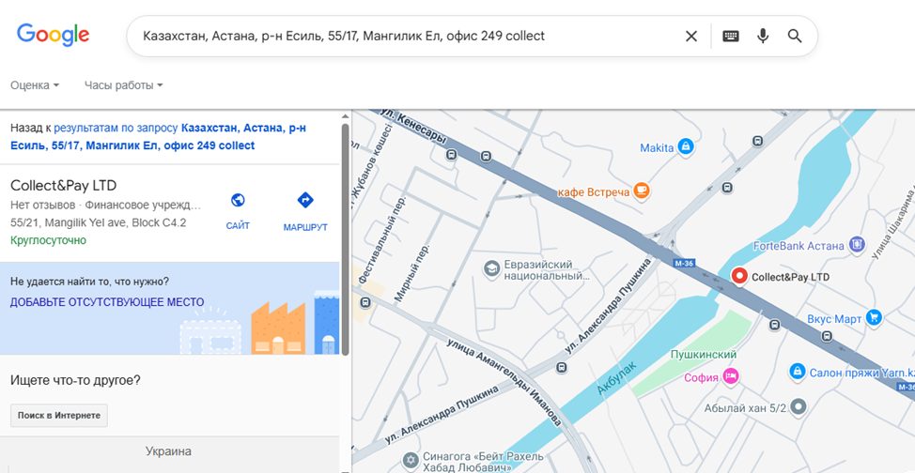The image size is (915, 473).
Task: Click the Акбулак river label
Action: 616,377
